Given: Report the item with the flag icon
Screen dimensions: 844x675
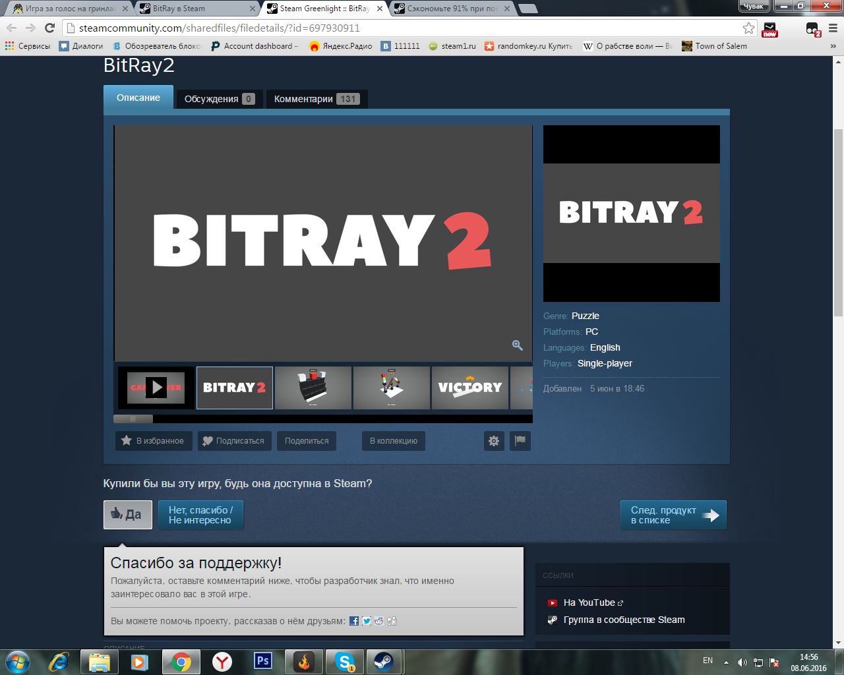Looking at the screenshot, I should click(x=520, y=441).
